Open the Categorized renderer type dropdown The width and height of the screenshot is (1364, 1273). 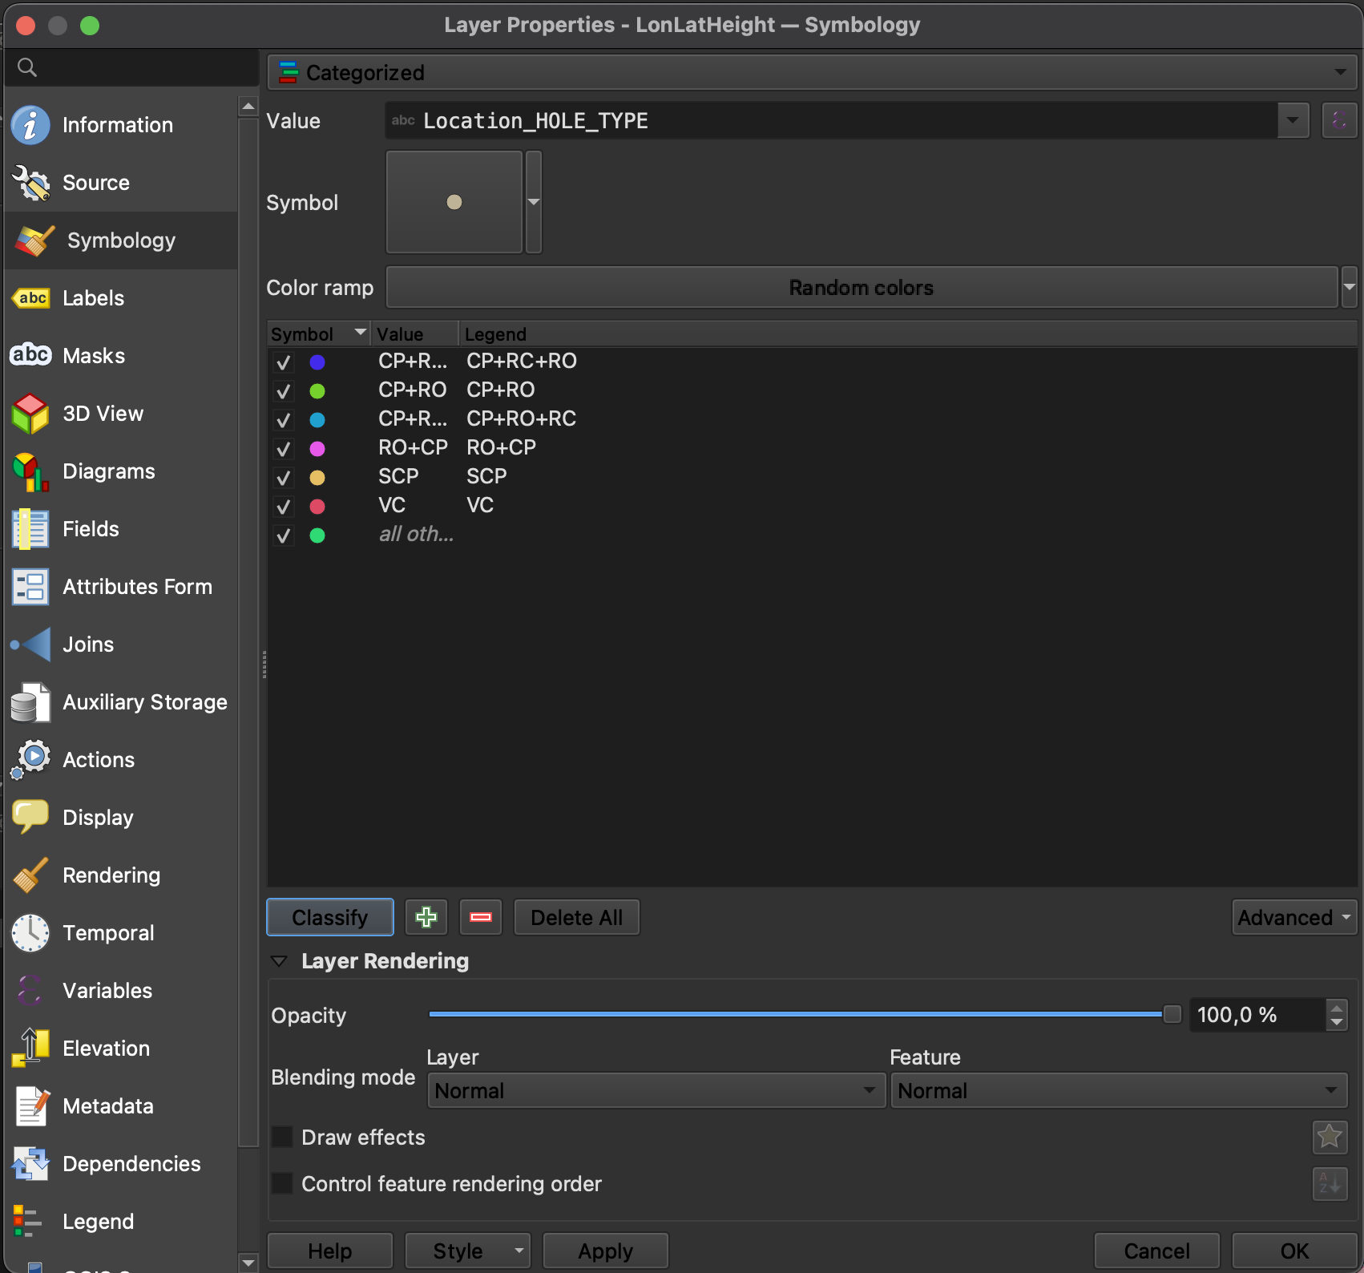pyautogui.click(x=811, y=73)
